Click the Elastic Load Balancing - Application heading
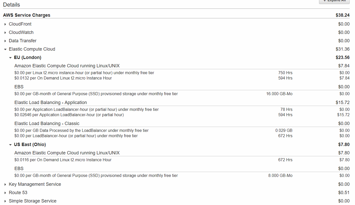This screenshot has width=355, height=205. click(x=51, y=102)
